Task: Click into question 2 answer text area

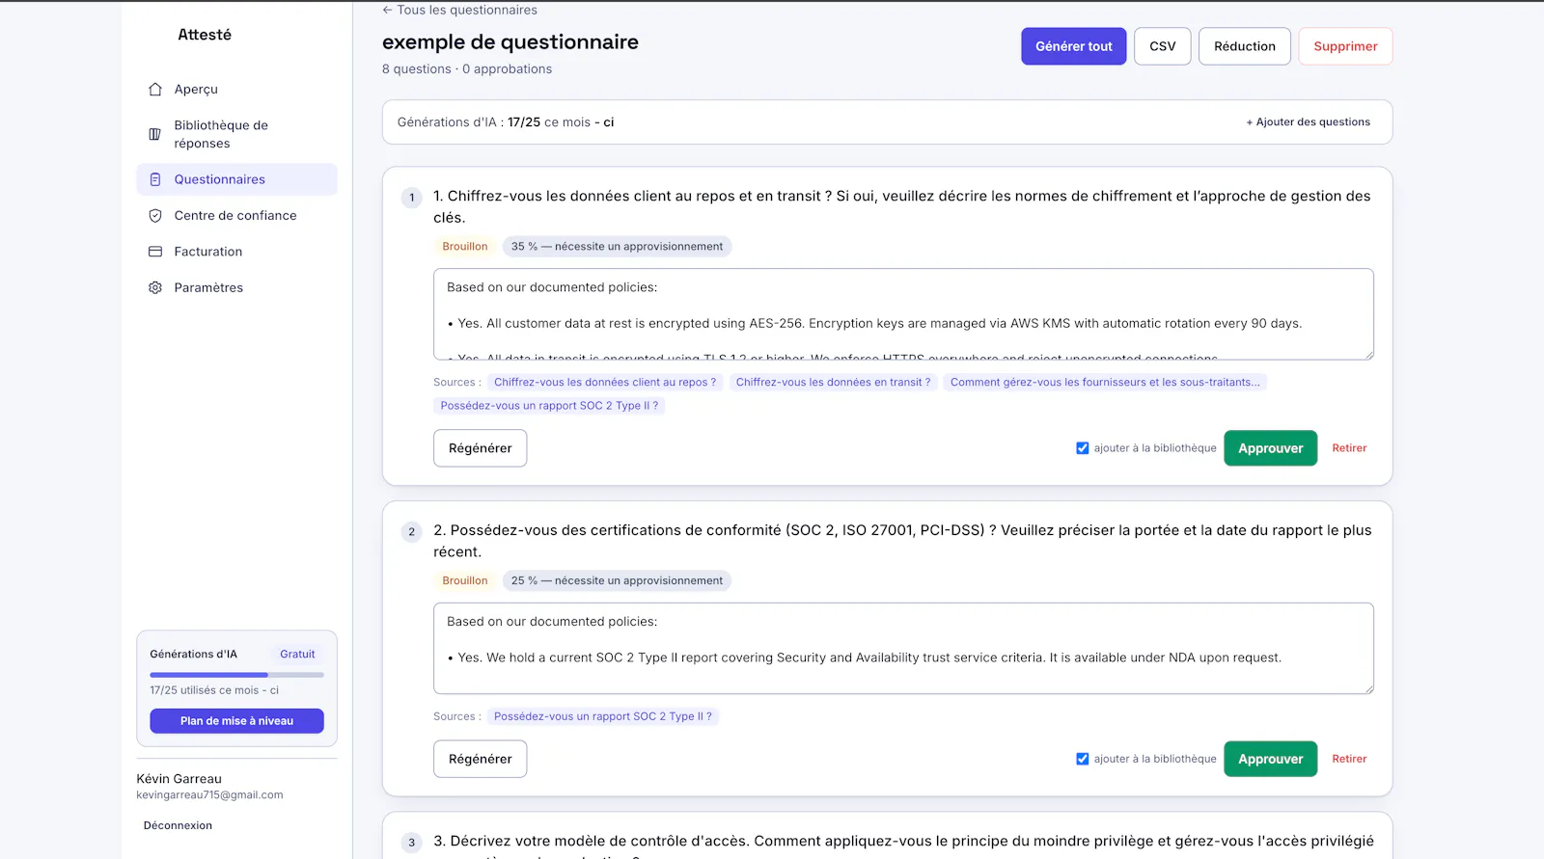Action: [x=903, y=649]
